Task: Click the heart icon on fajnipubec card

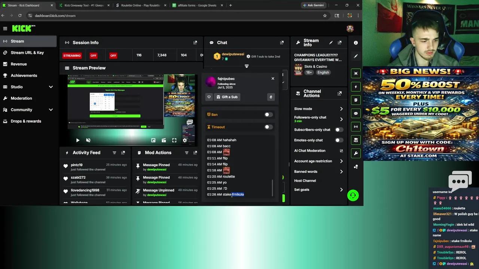Action: pos(209,97)
